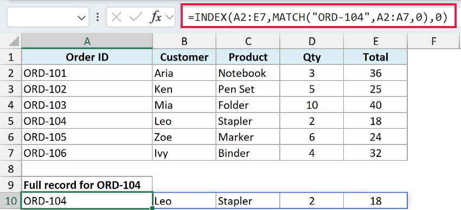Image resolution: width=461 pixels, height=210 pixels.
Task: Select the Total cell showing 32
Action: (x=375, y=153)
